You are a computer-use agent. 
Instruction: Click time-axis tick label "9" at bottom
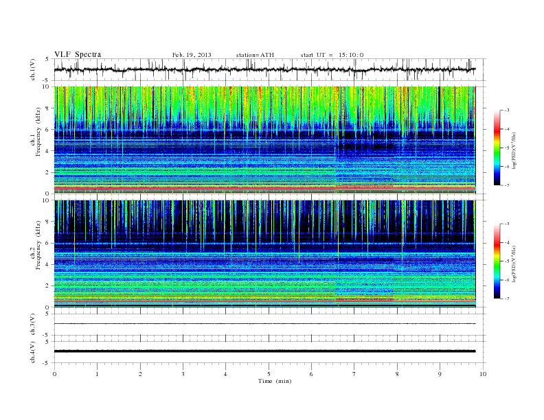[x=440, y=374]
